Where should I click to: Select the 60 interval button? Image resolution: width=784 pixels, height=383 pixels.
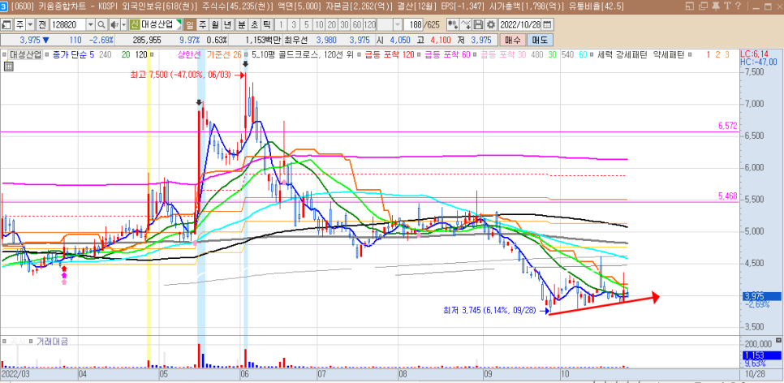tap(356, 24)
